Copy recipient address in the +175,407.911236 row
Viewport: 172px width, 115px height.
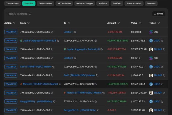96,67
